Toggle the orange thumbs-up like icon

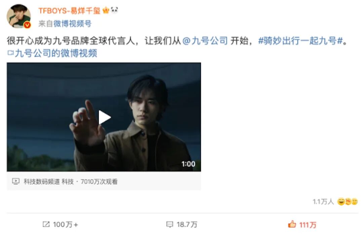click(x=292, y=224)
